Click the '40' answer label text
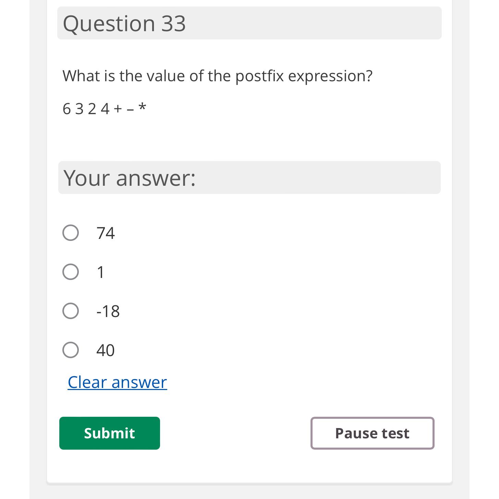Screen dimensions: 499x499 [x=106, y=350]
